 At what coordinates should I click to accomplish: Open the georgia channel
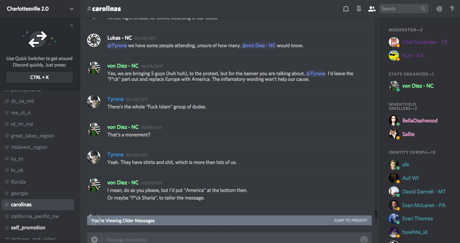19,193
